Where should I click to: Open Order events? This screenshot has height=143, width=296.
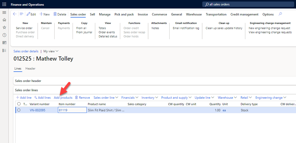click(x=107, y=32)
